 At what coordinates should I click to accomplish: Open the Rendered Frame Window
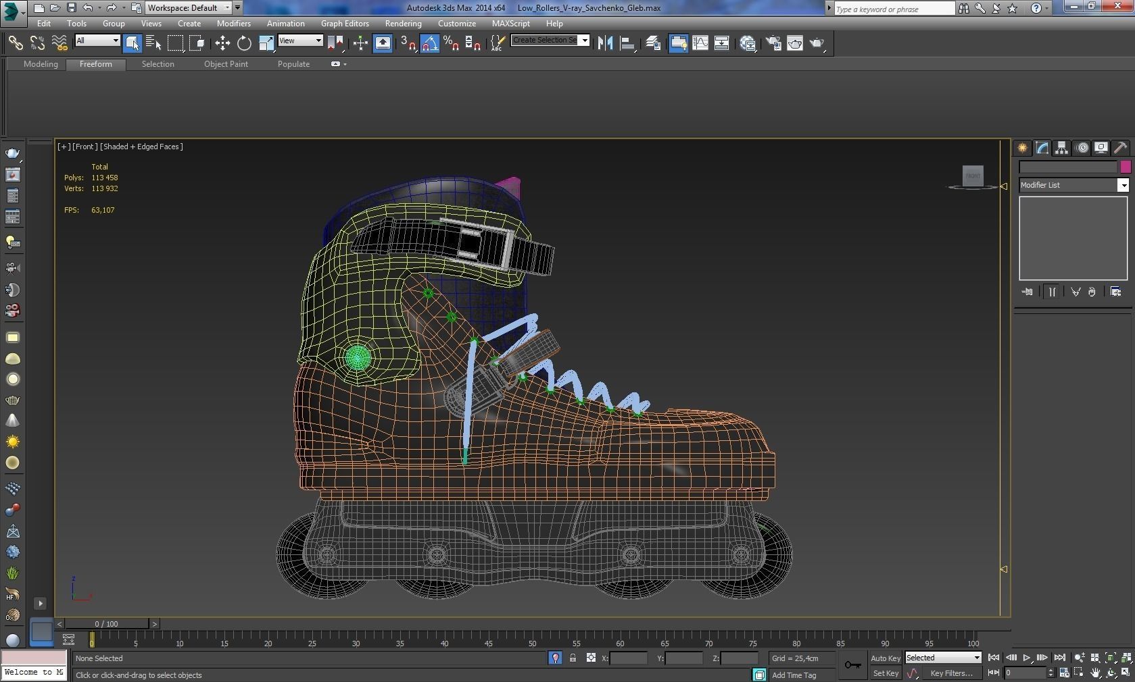(x=795, y=43)
